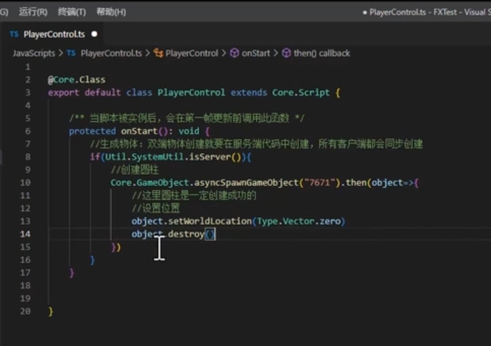Screen dimensions: 491x346
Task: Click the onStart method name on line 6
Action: click(x=139, y=131)
